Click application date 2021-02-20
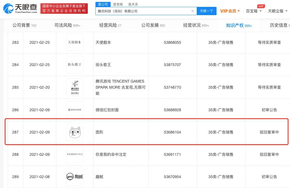The image size is (290, 188). point(40,87)
